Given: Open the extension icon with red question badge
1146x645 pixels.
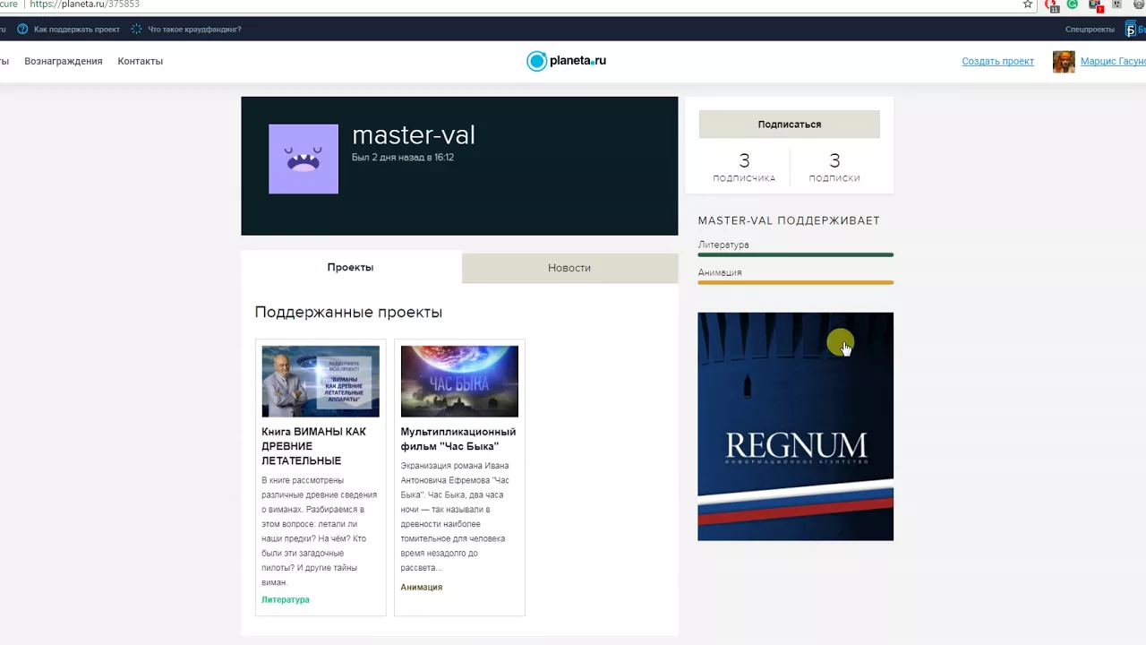Looking at the screenshot, I should point(1097,4).
